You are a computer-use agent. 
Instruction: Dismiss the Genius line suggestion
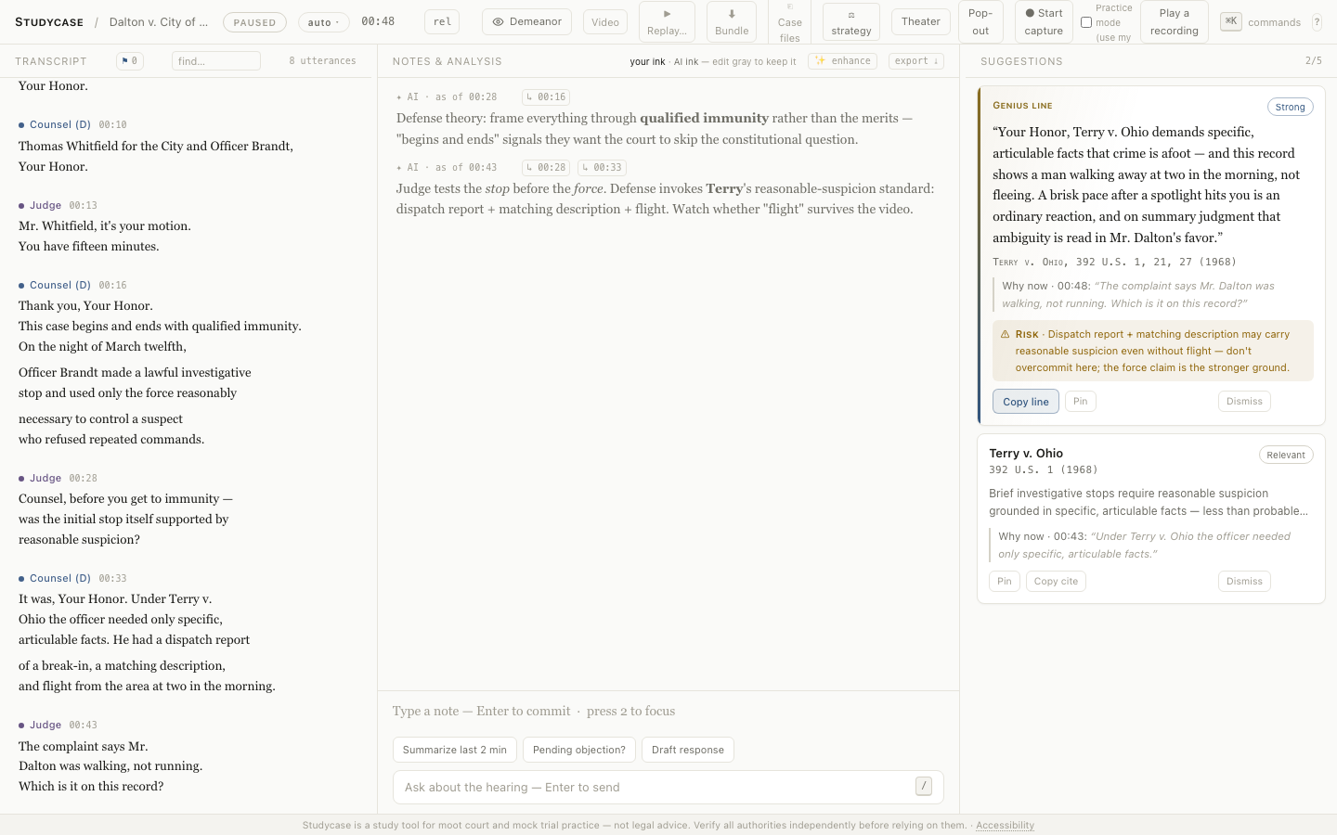click(x=1244, y=401)
